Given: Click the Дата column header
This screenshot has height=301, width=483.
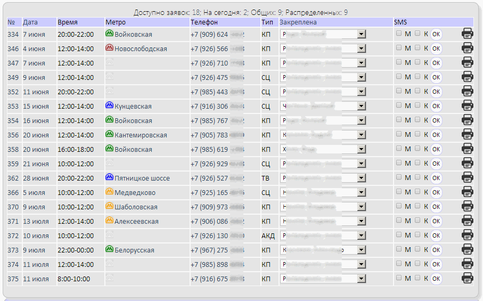Looking at the screenshot, I should (x=30, y=22).
